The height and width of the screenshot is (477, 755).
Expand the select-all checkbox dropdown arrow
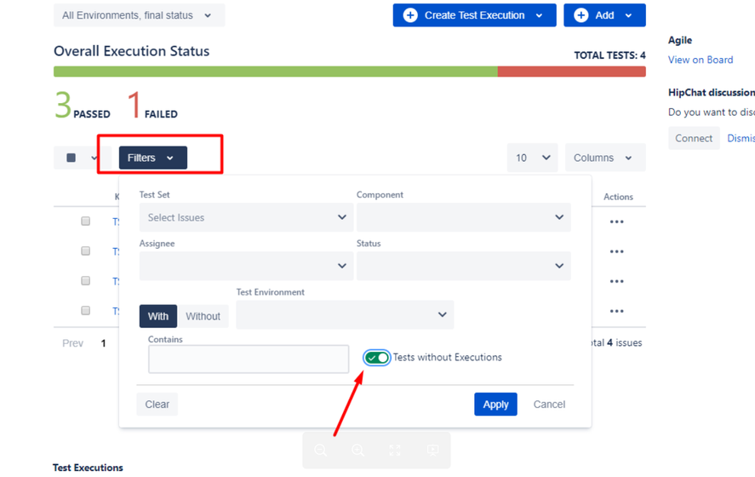pos(94,158)
